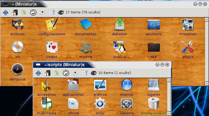This screenshot has height=116, width=209.
Task: Open the lugares network drive icon
Action: [154, 85]
